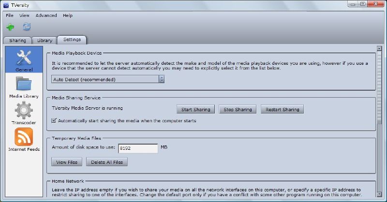The width and height of the screenshot is (387, 202).
Task: Switch to the Sharing tab
Action: point(17,41)
